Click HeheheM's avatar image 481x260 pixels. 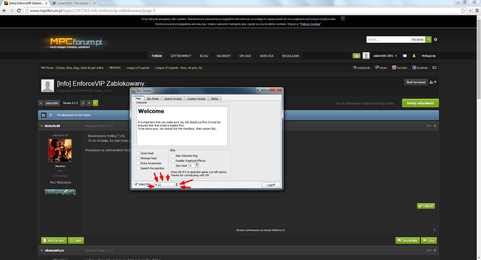60,150
